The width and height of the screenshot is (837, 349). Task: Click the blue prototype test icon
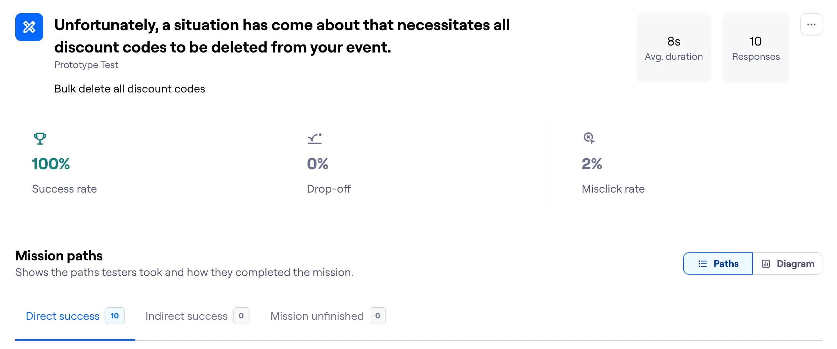click(29, 27)
